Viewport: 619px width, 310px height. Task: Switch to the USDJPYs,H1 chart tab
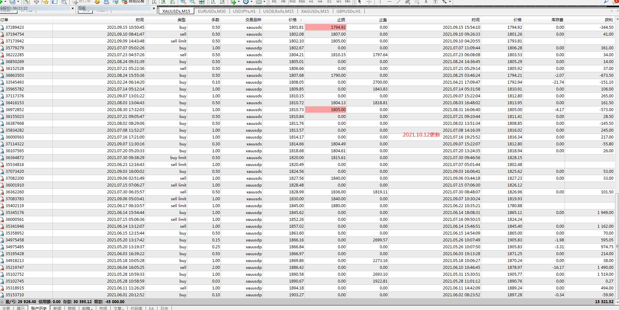point(244,11)
